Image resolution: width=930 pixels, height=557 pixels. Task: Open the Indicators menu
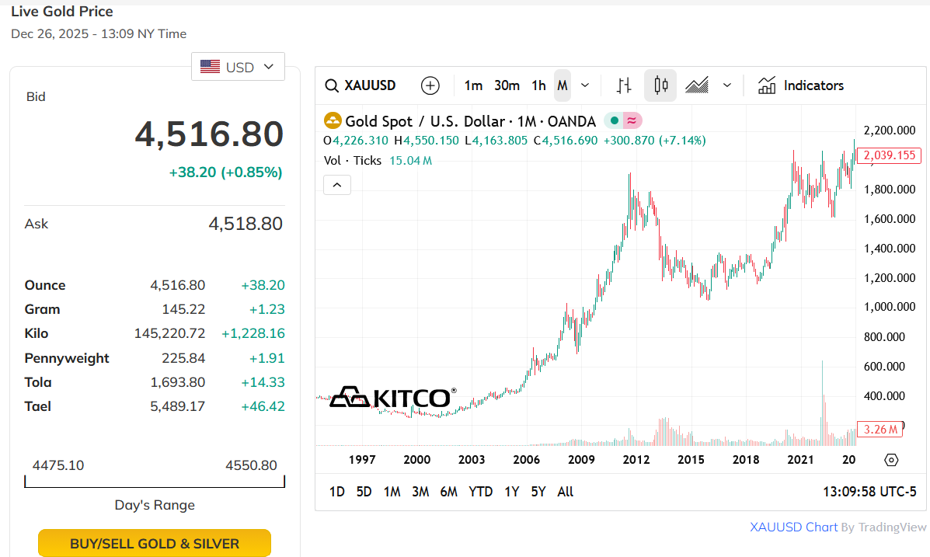click(801, 85)
